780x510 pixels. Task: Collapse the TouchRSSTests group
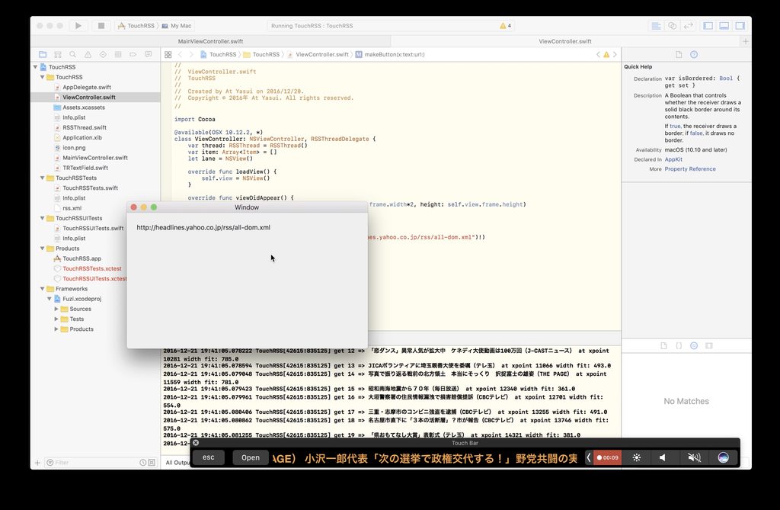tap(43, 178)
